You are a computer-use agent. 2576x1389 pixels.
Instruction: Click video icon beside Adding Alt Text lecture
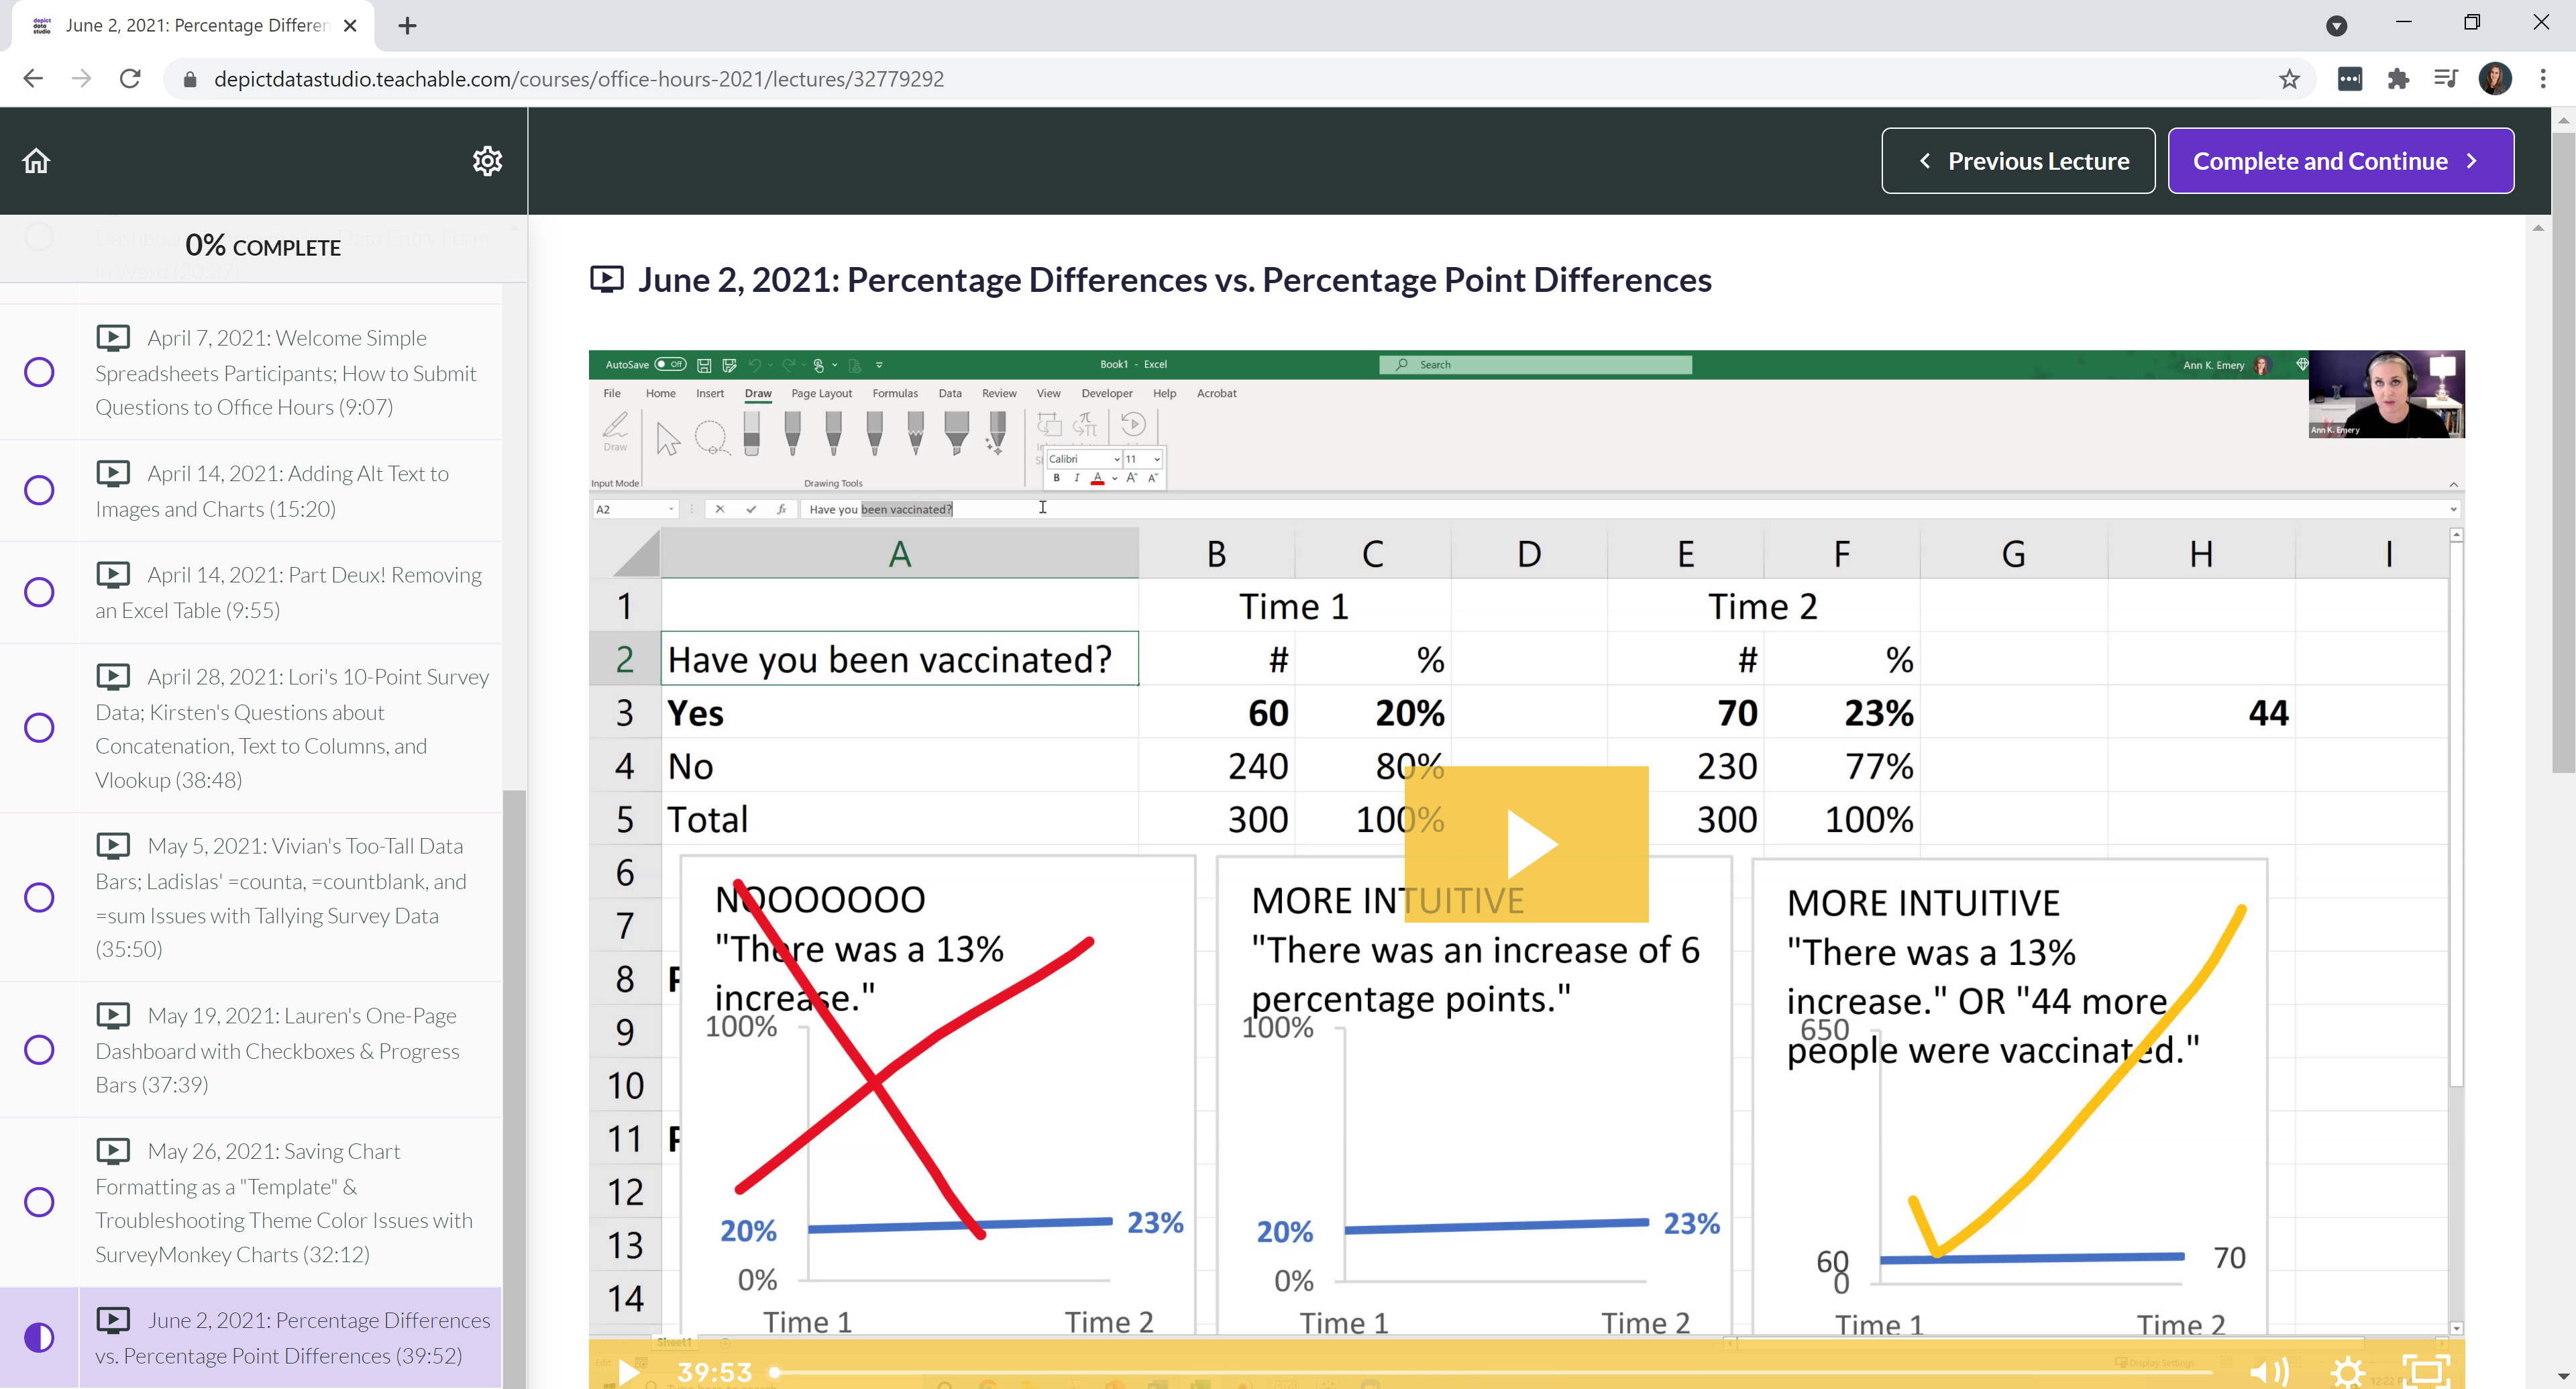(x=113, y=473)
